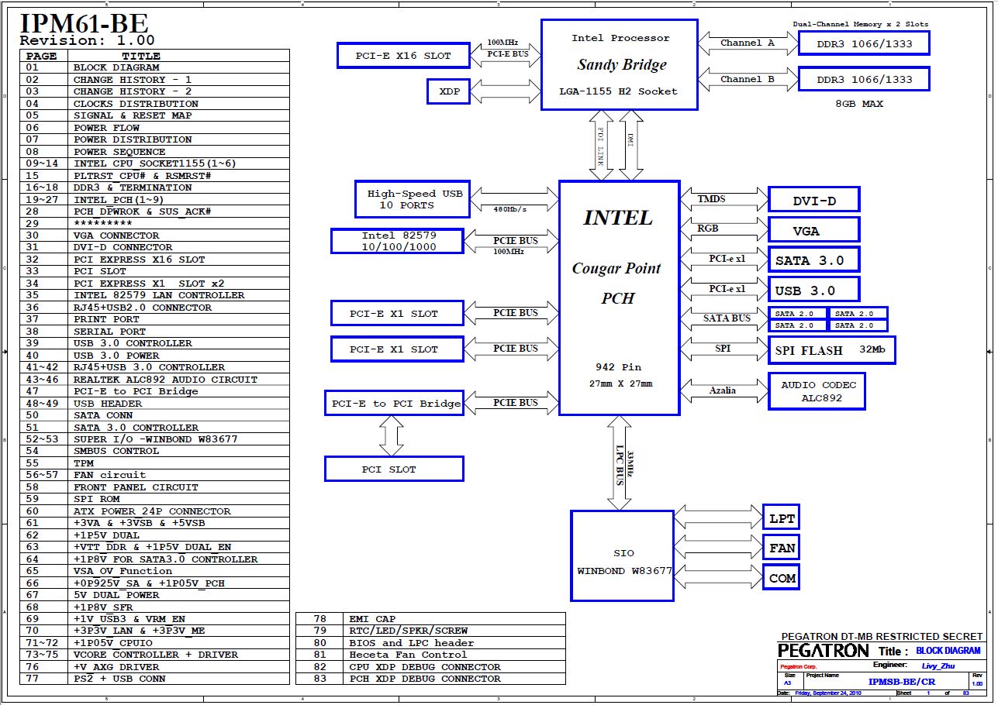Click the VCORE CONTROLLER + DRIVER row
Screen dimensions: 998x705
(x=154, y=655)
